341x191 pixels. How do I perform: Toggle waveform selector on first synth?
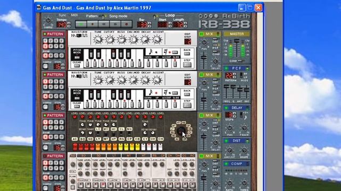(x=79, y=36)
